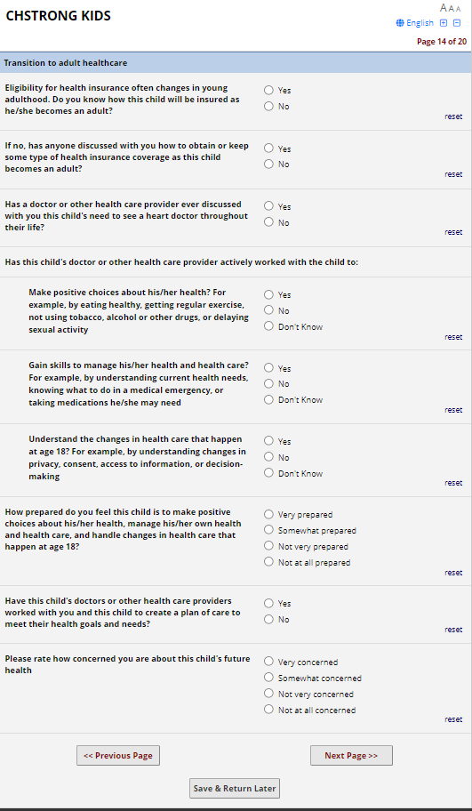This screenshot has height=811, width=472.
Task: Reset the health insurance eligibility answer
Action: click(x=453, y=116)
